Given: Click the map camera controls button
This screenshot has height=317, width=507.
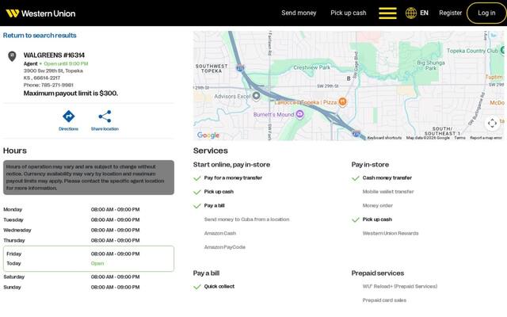Looking at the screenshot, I should click(x=492, y=123).
